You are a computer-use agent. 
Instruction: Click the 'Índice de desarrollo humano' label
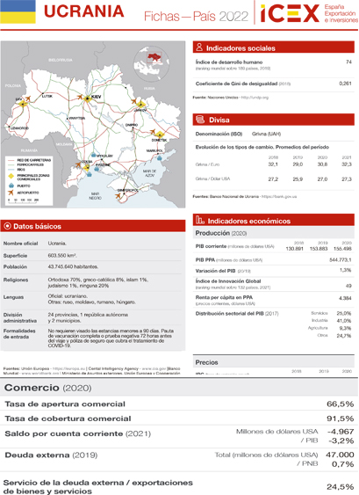[229, 62]
